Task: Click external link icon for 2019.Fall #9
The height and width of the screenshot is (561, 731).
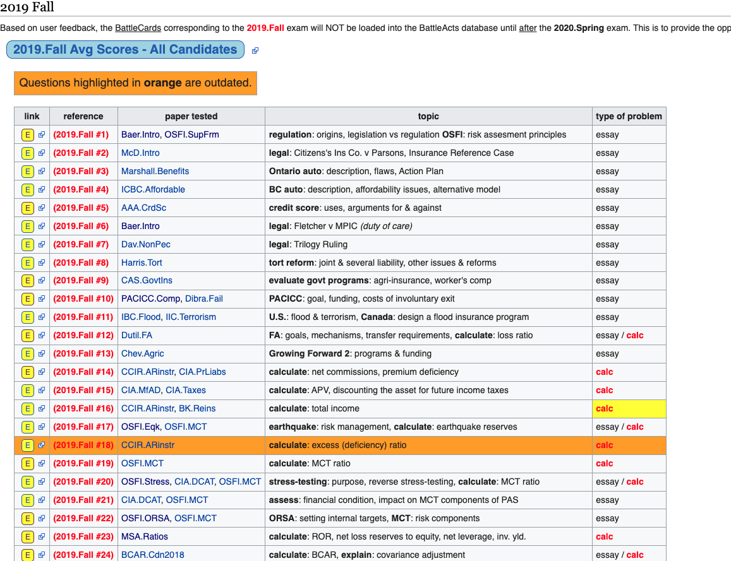Action: [42, 280]
